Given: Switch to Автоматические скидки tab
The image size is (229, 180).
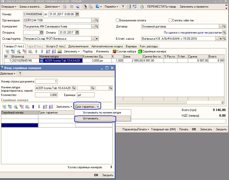Looking at the screenshot, I should pos(107,46).
